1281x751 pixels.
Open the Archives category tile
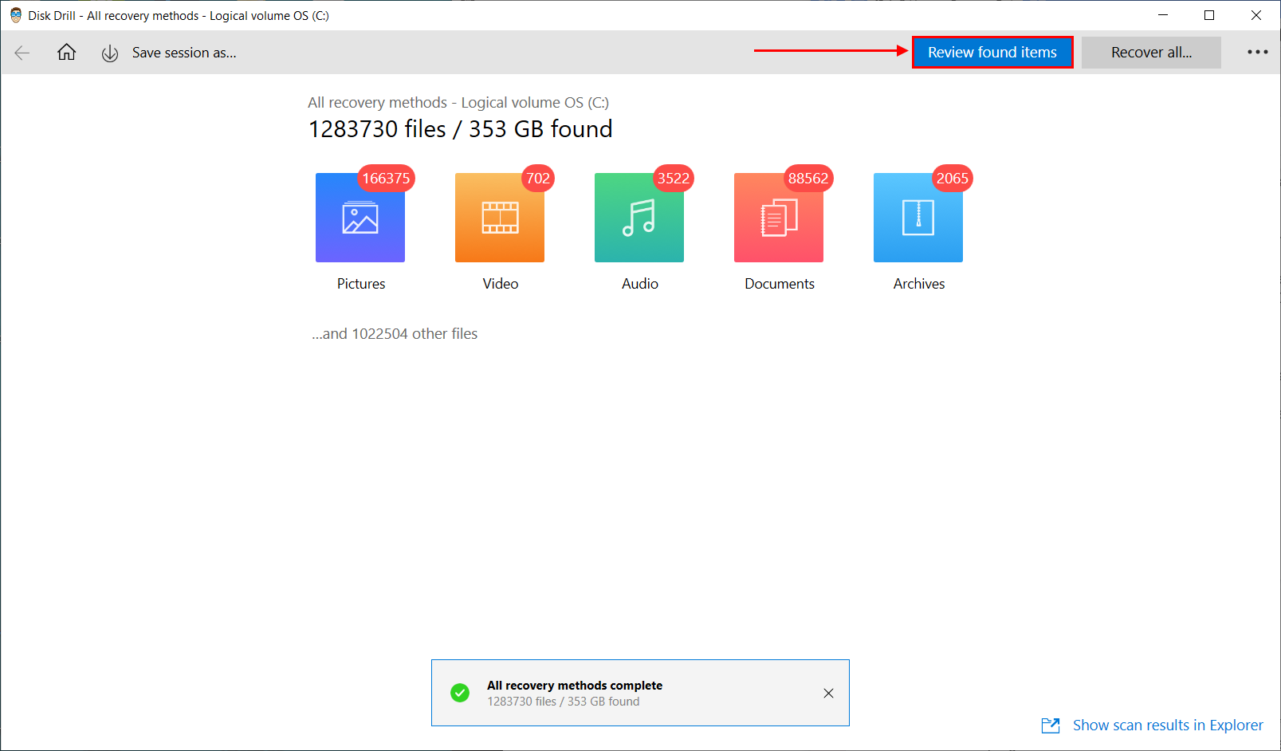coord(918,218)
